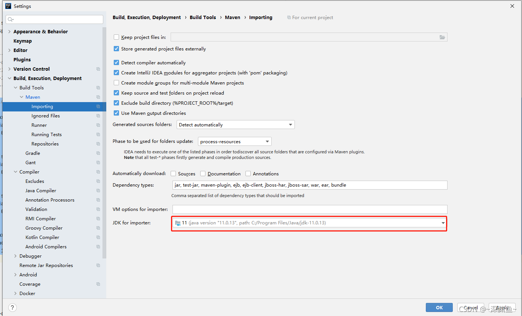Click project-level icon beside Build Tools
Viewport: 522px width, 316px height.
[x=98, y=88]
